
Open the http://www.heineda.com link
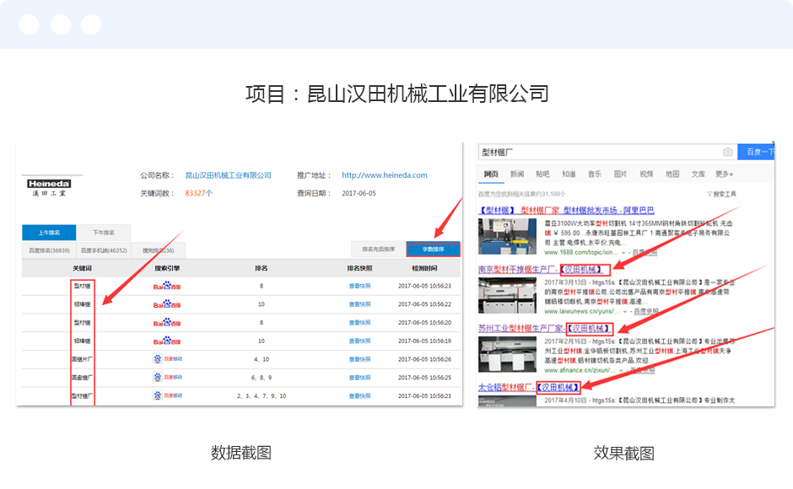[x=384, y=175]
